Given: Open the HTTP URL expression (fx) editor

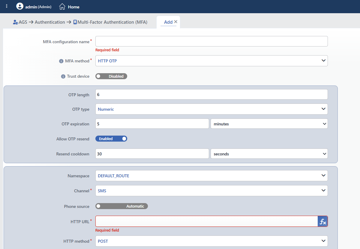Looking at the screenshot, I should (x=322, y=221).
